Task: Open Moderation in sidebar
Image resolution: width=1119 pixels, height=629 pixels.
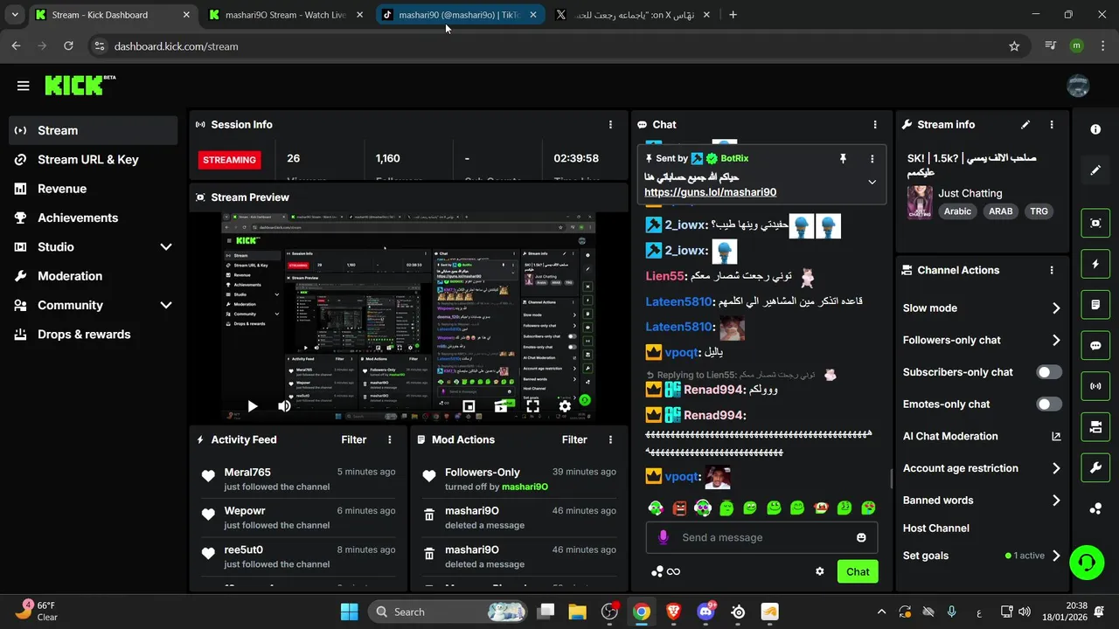Action: tap(94, 276)
